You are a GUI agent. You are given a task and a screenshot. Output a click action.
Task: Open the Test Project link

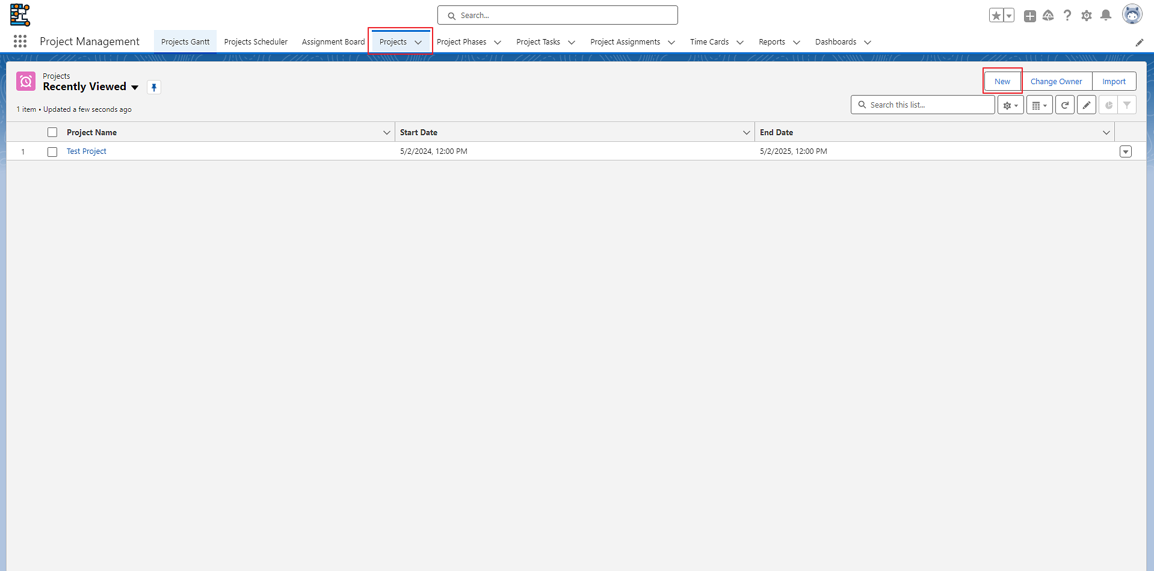tap(87, 151)
